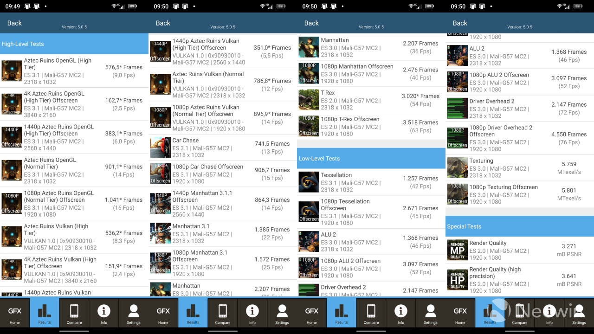Open Manhattan row in the third screenshot

click(x=371, y=47)
